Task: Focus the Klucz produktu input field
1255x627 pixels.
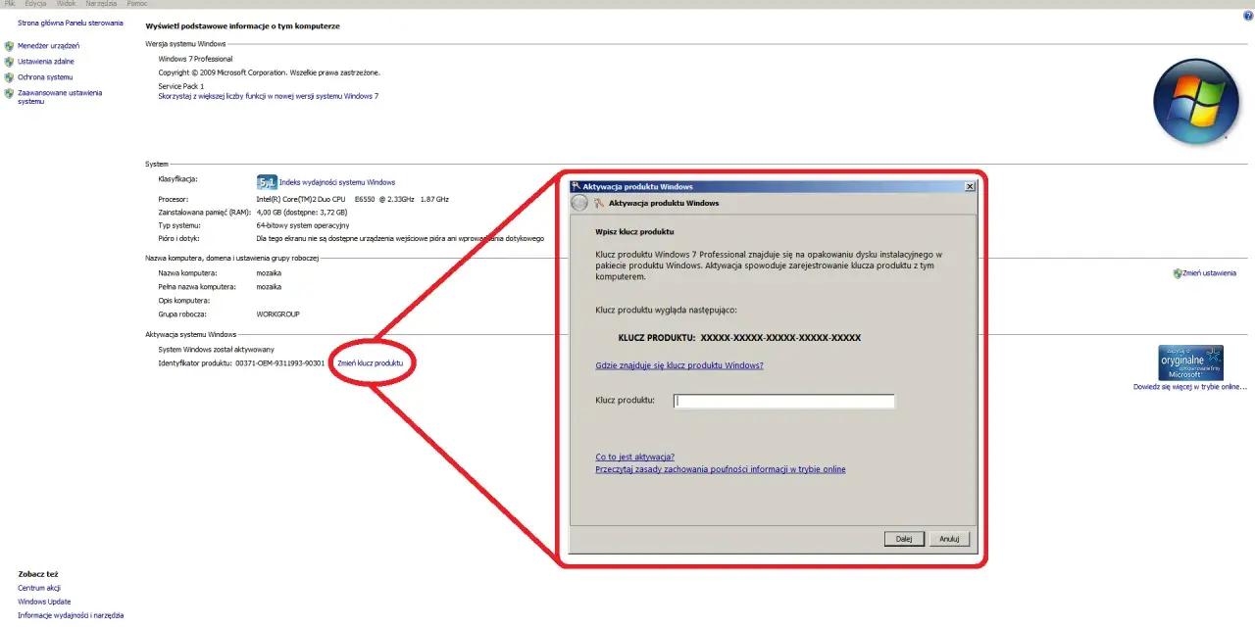Action: point(784,401)
